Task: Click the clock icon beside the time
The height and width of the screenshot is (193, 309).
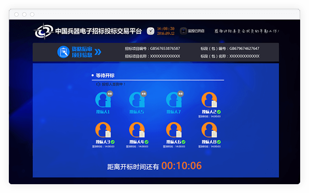Action: click(x=150, y=31)
